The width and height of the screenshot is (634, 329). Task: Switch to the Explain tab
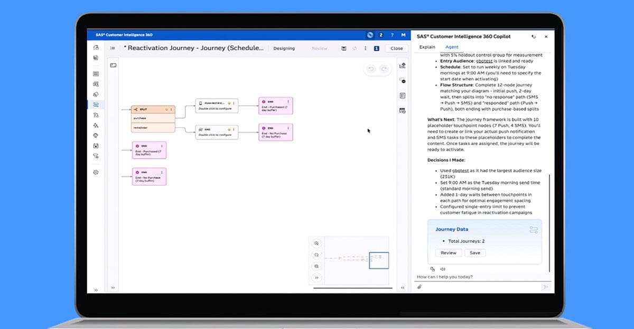tap(427, 47)
